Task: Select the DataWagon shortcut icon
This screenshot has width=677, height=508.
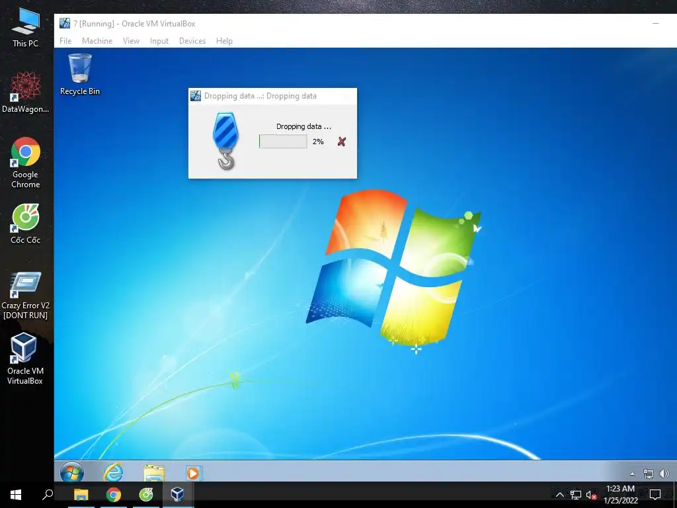Action: pos(26,93)
